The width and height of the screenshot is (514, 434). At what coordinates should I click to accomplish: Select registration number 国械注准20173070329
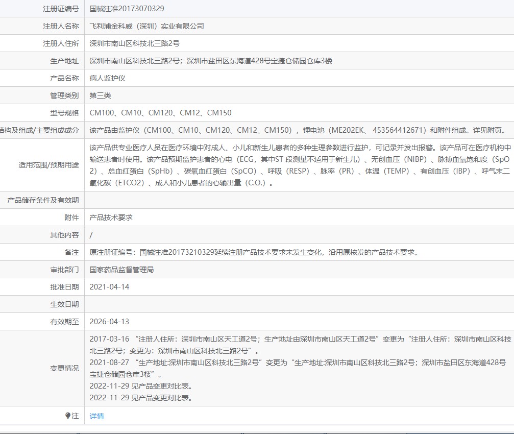click(127, 9)
